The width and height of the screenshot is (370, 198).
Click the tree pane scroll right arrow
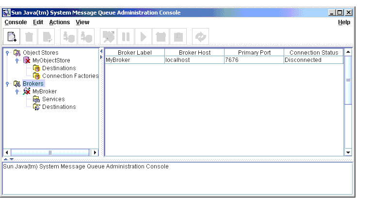tap(95, 152)
